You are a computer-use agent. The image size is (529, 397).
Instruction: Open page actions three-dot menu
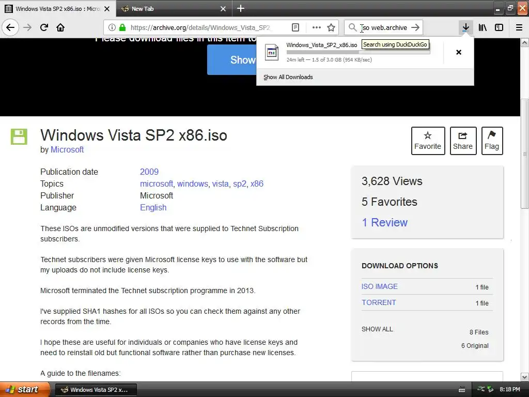(x=317, y=27)
